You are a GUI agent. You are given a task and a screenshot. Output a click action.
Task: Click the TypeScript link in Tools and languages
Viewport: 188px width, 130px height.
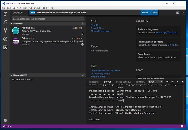173,33
